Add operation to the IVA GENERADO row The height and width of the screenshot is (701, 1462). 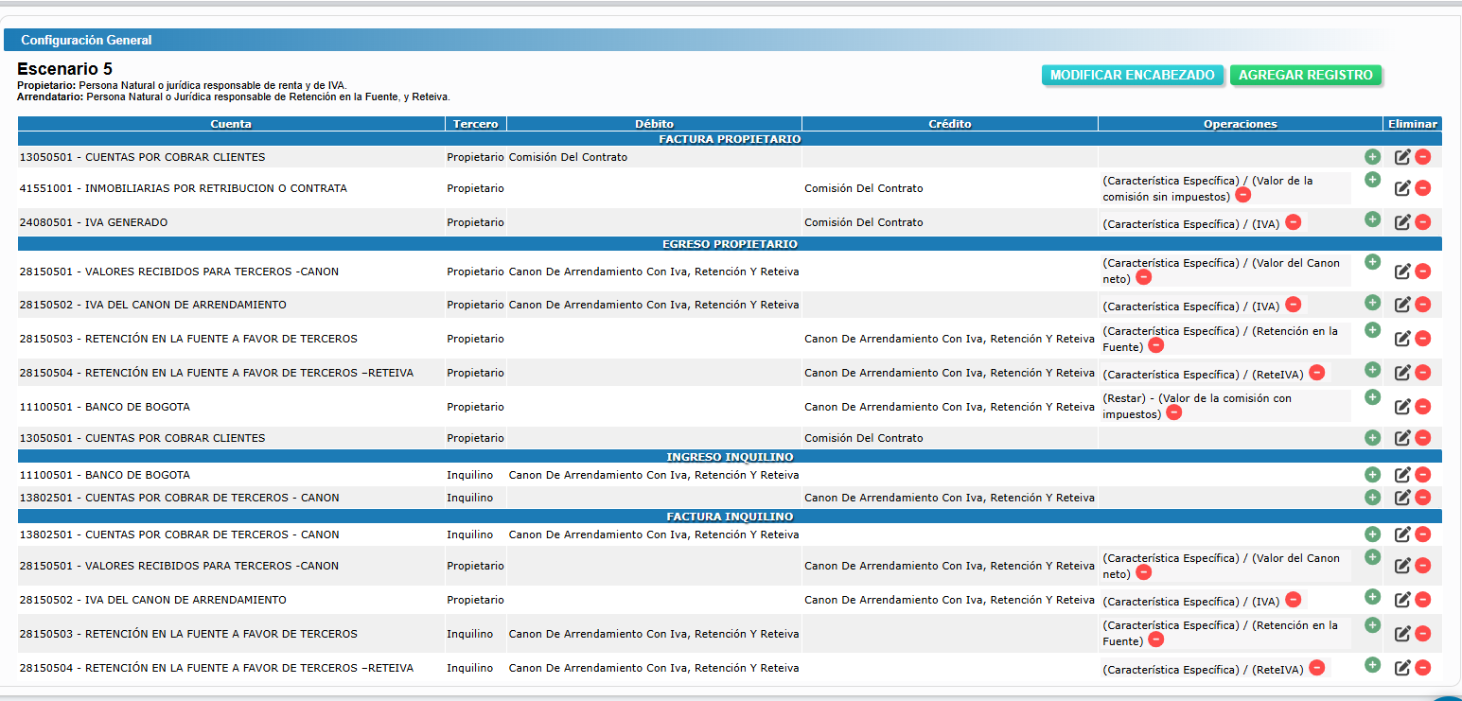pos(1372,219)
